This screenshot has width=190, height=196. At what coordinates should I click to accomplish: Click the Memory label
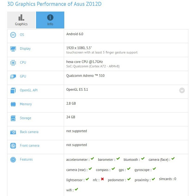(x=26, y=104)
